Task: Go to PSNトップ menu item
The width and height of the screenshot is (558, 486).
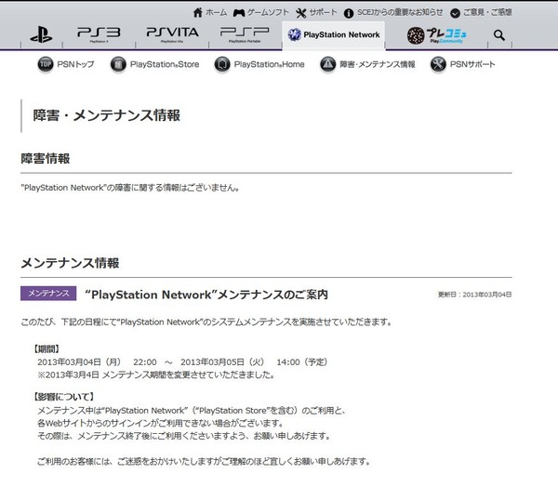Action: click(75, 64)
